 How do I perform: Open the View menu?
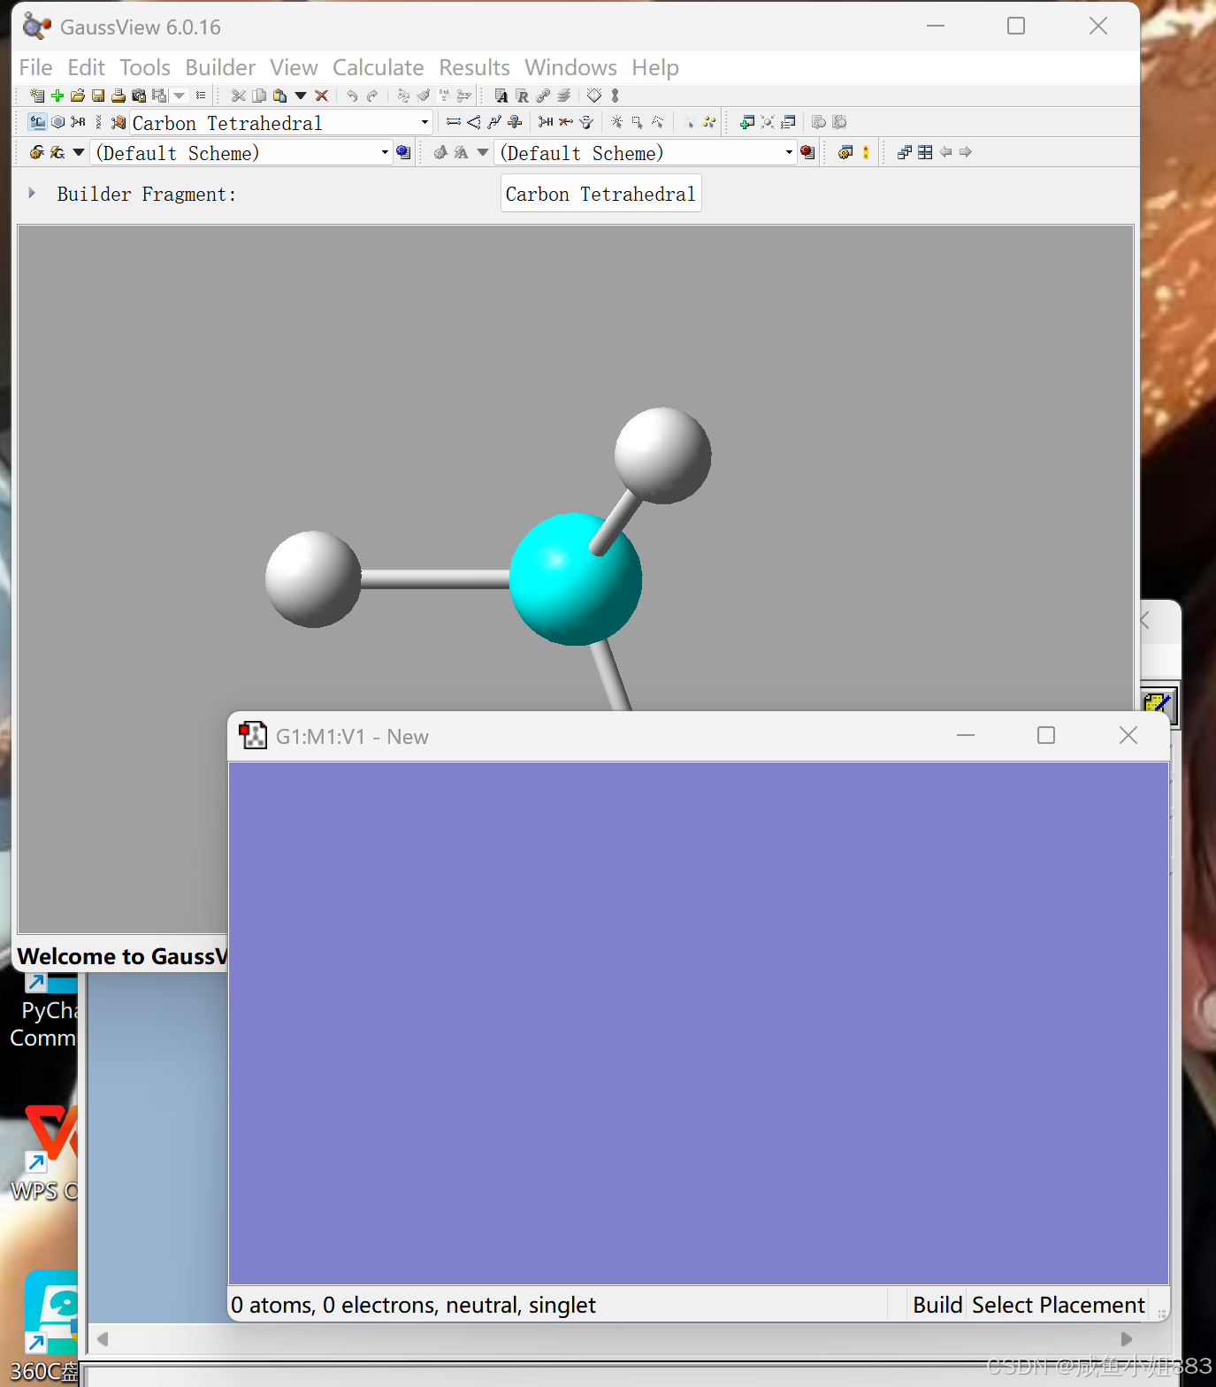[x=294, y=67]
